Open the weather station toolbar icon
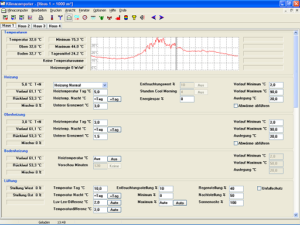Viewport: 300px width, 225px height. [60, 18]
